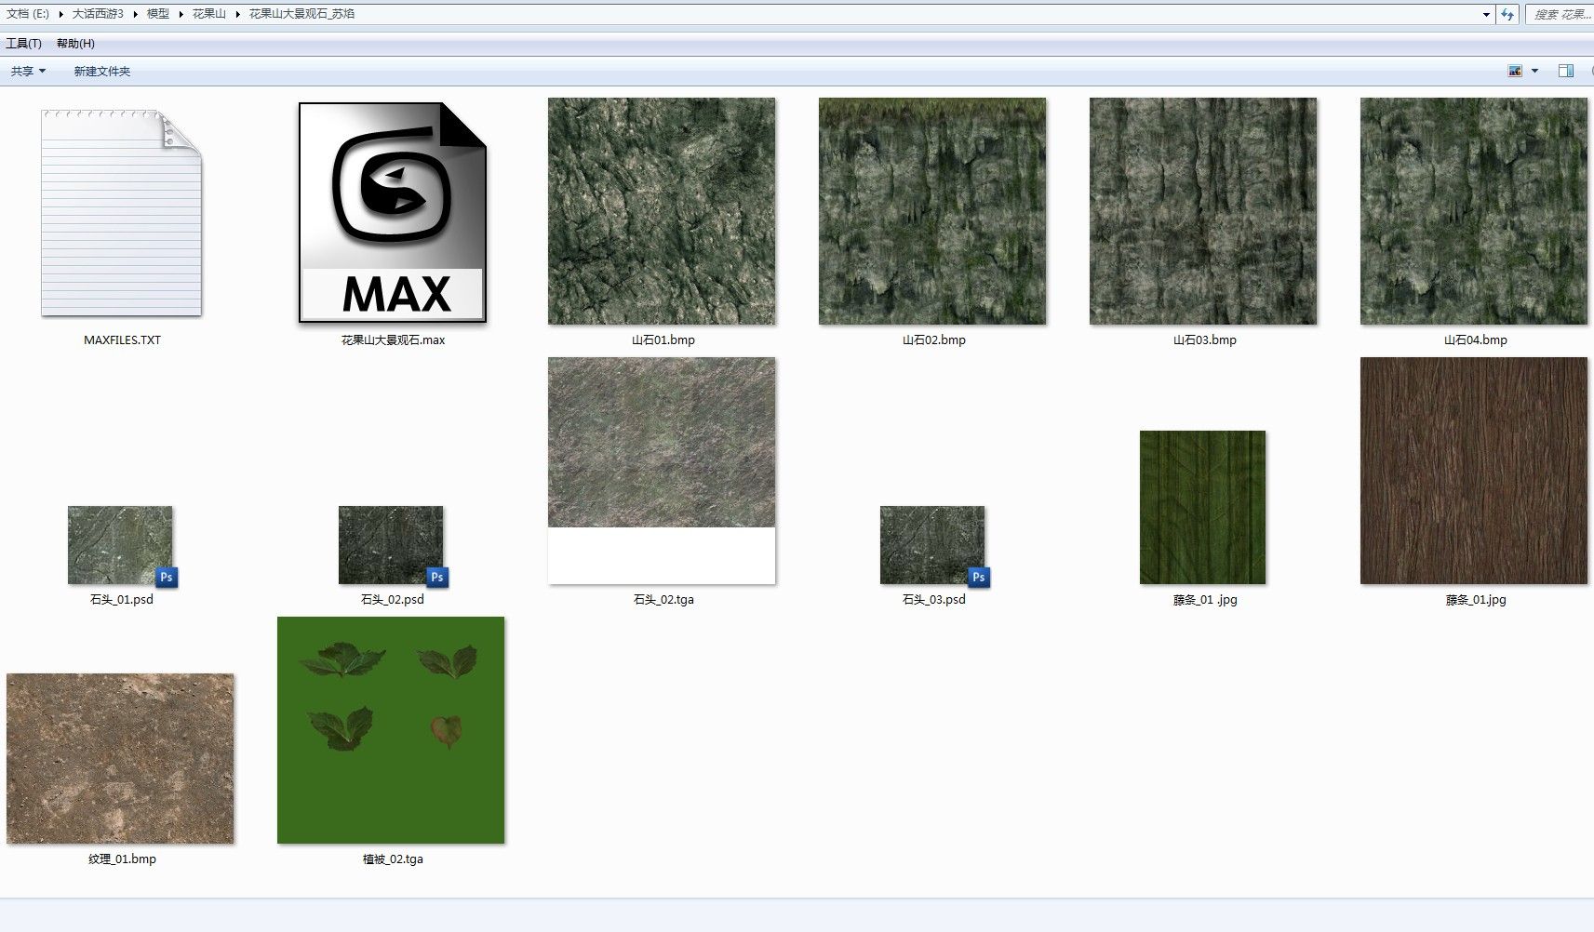Select the 山石02.bmp texture thumbnail
The width and height of the screenshot is (1594, 932).
932,211
